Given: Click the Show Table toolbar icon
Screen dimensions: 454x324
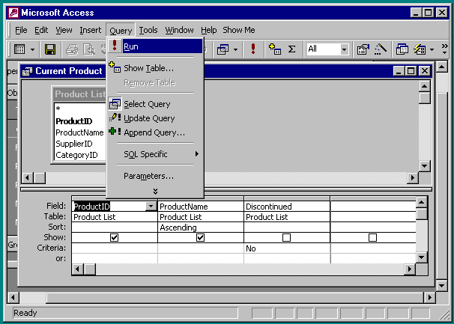Looking at the screenshot, I should (274, 49).
